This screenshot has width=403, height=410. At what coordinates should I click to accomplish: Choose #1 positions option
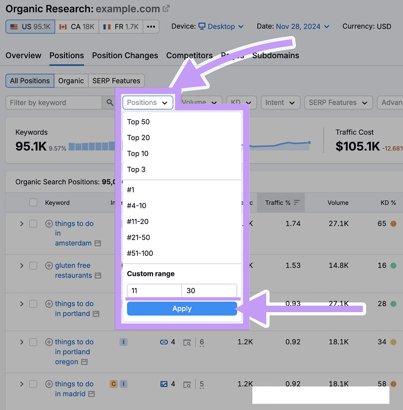pyautogui.click(x=182, y=190)
